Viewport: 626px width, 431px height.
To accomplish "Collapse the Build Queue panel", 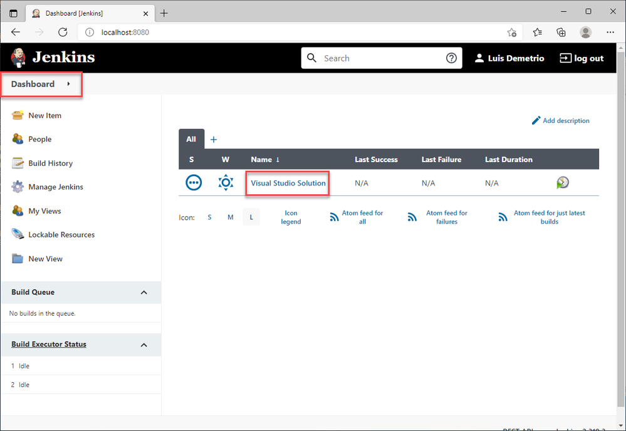I will 144,292.
